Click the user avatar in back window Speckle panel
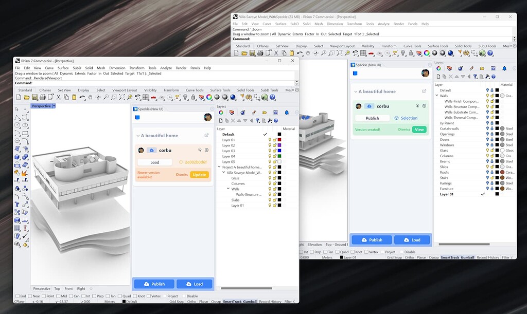 [x=425, y=73]
